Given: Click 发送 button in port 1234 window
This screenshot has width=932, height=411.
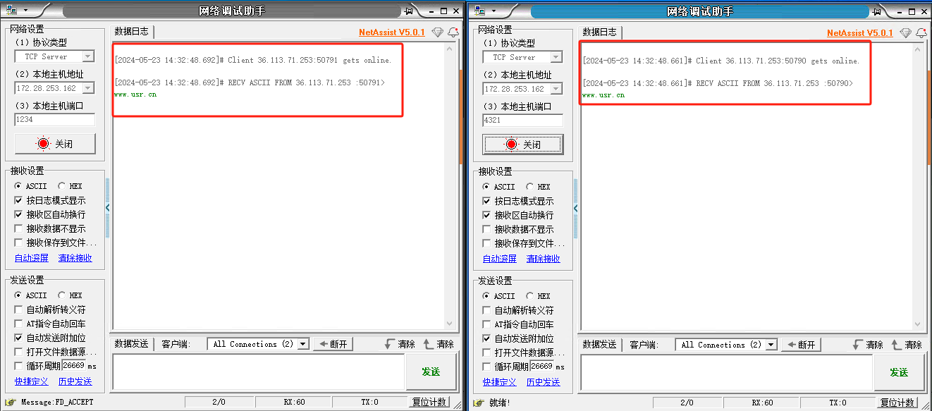Looking at the screenshot, I should coord(431,372).
